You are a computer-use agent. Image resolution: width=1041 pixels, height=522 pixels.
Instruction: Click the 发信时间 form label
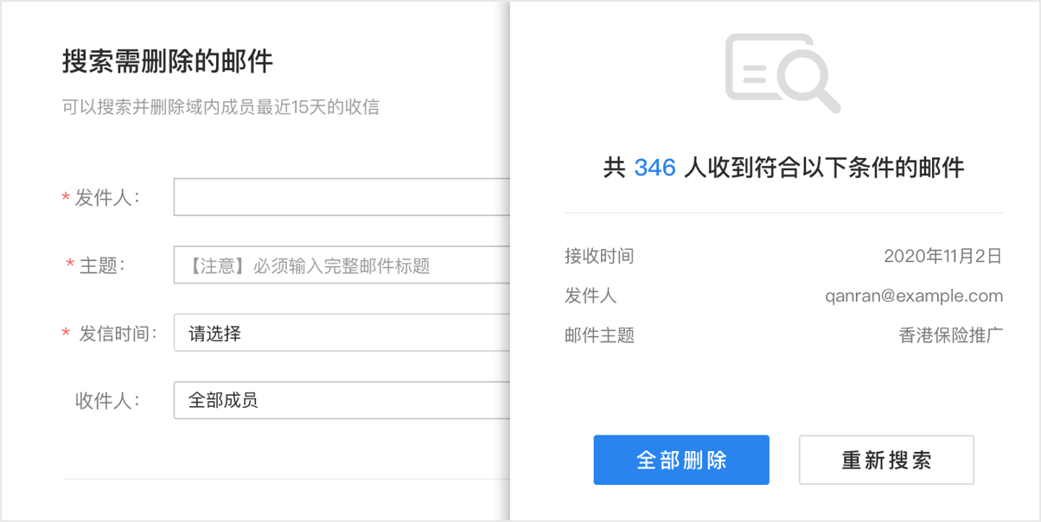pyautogui.click(x=118, y=334)
